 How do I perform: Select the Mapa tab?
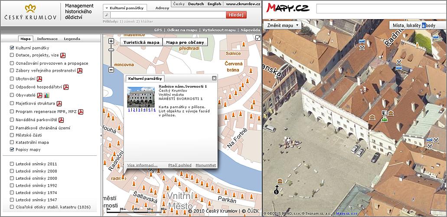(x=26, y=39)
